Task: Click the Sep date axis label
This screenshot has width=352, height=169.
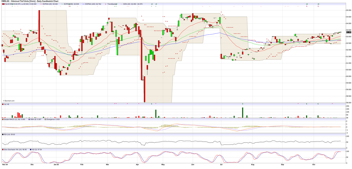Action: (x=282, y=165)
